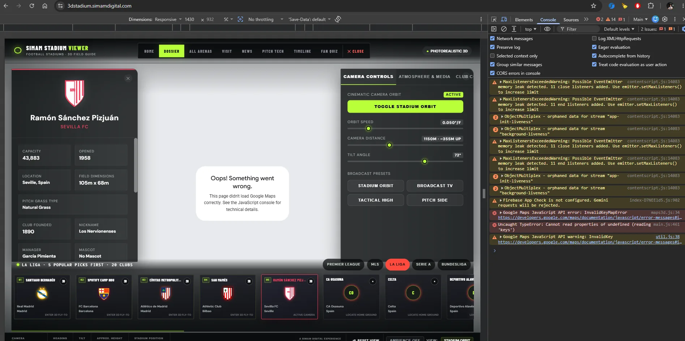The width and height of the screenshot is (685, 341).
Task: Open the 3D badge on Spotify Camp Nou card
Action: pos(125,281)
